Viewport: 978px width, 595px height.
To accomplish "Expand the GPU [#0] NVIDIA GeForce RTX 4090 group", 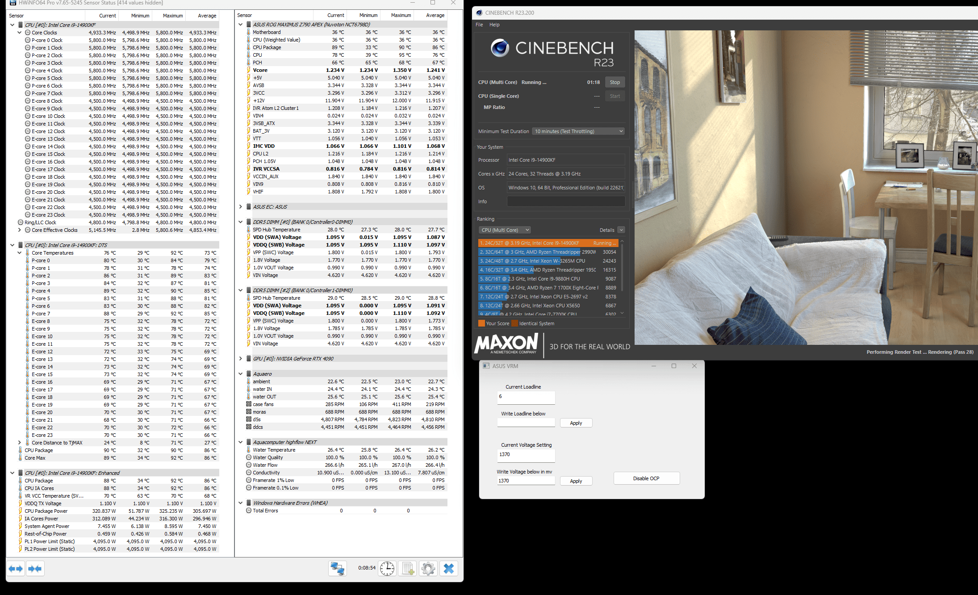I will [x=241, y=359].
